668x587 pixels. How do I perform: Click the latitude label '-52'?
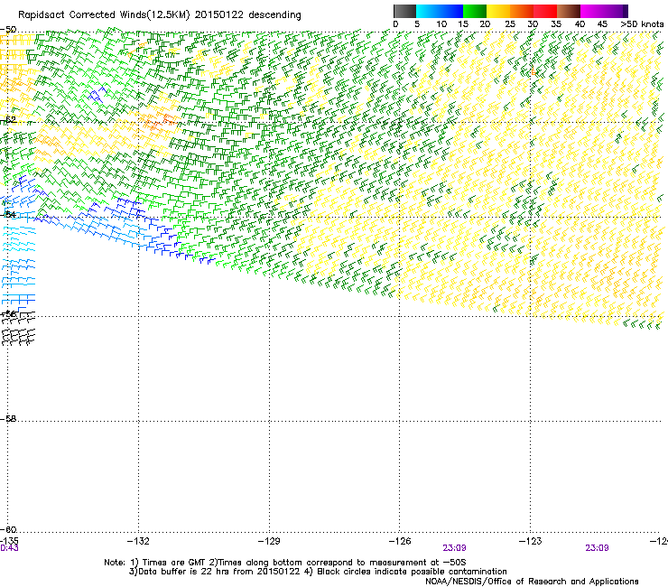(x=8, y=120)
